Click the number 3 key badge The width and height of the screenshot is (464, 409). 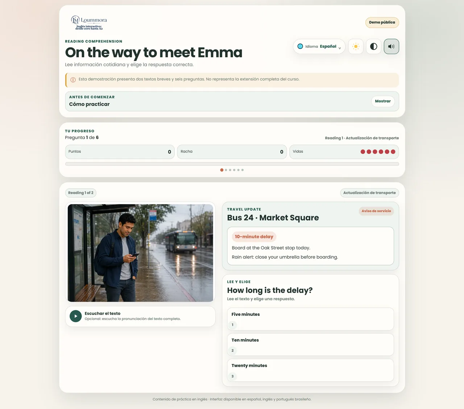[233, 376]
